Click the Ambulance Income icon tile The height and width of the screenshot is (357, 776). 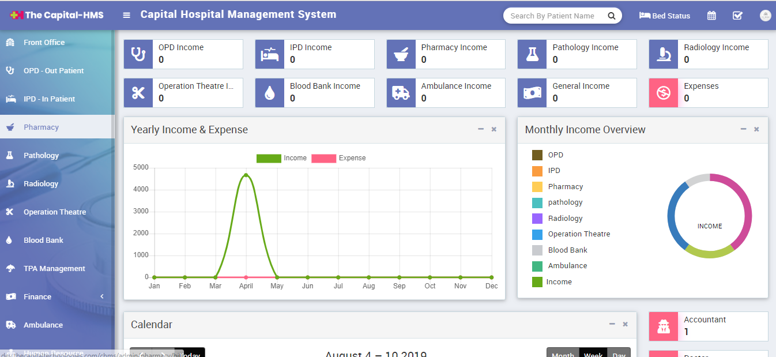coord(401,93)
